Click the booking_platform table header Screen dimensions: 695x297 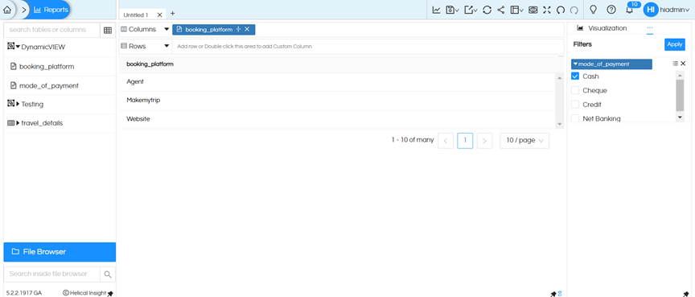pos(150,64)
